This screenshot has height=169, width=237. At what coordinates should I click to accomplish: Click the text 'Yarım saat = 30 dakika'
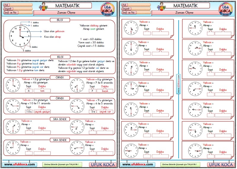pyautogui.click(x=91, y=42)
